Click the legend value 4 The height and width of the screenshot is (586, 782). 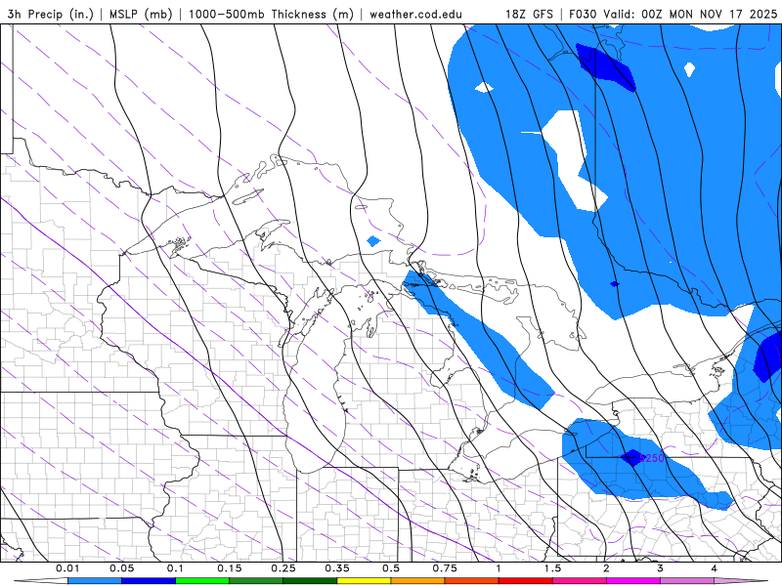tap(715, 568)
